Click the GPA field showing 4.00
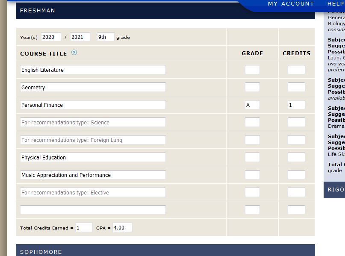The image size is (345, 256). (122, 227)
